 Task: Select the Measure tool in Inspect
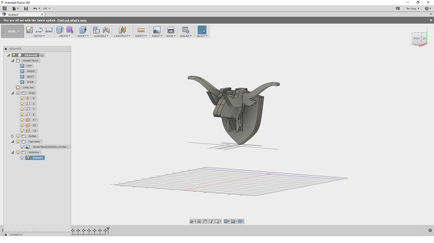click(x=141, y=30)
